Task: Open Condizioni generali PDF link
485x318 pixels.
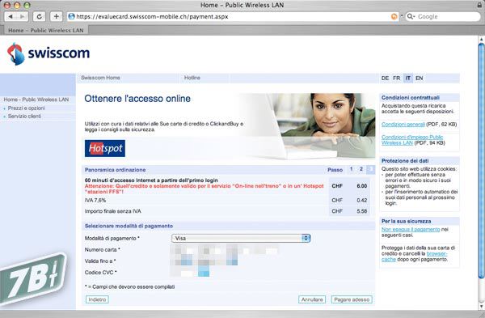Action: [x=403, y=124]
